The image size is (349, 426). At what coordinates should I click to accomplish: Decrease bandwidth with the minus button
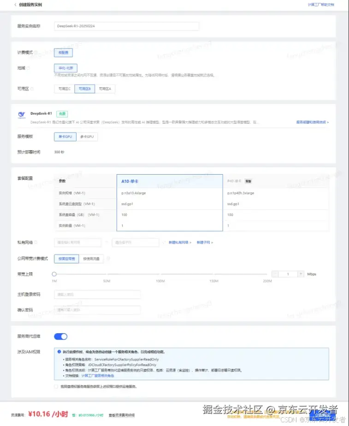(275, 274)
